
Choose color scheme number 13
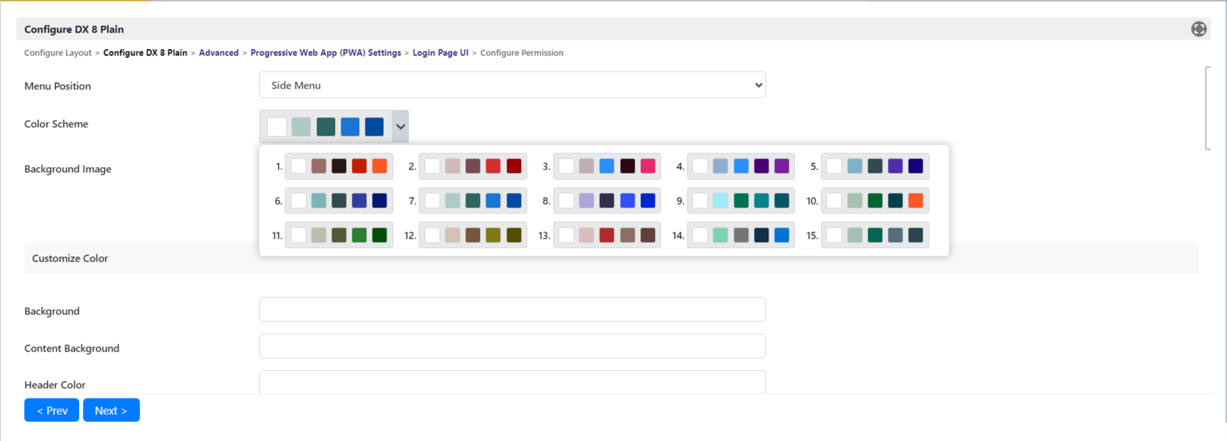click(x=607, y=236)
